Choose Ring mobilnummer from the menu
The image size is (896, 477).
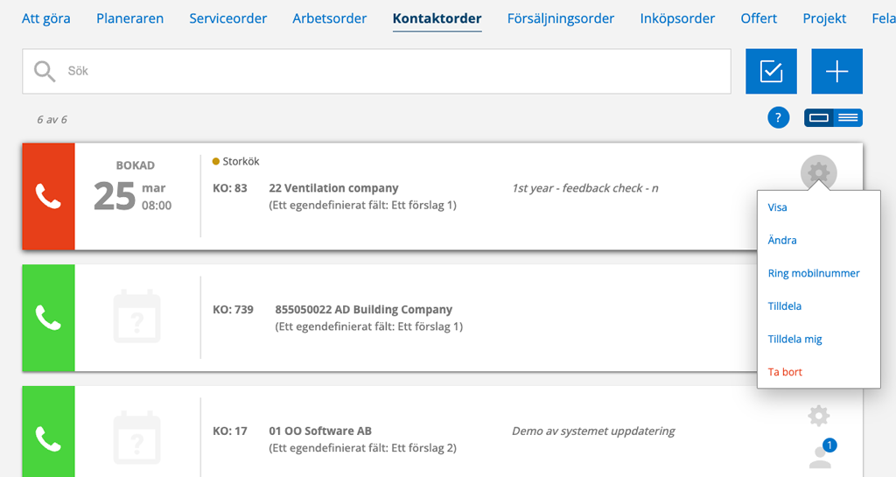tap(813, 273)
